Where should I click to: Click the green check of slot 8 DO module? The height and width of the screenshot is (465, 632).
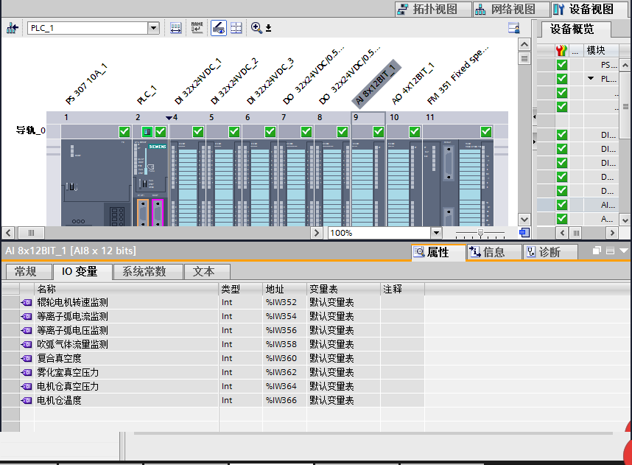(343, 131)
